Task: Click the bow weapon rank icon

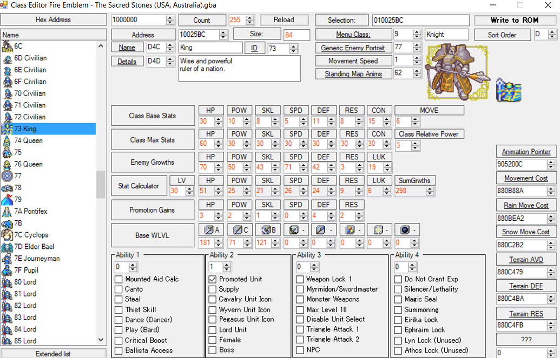Action: pos(294,229)
